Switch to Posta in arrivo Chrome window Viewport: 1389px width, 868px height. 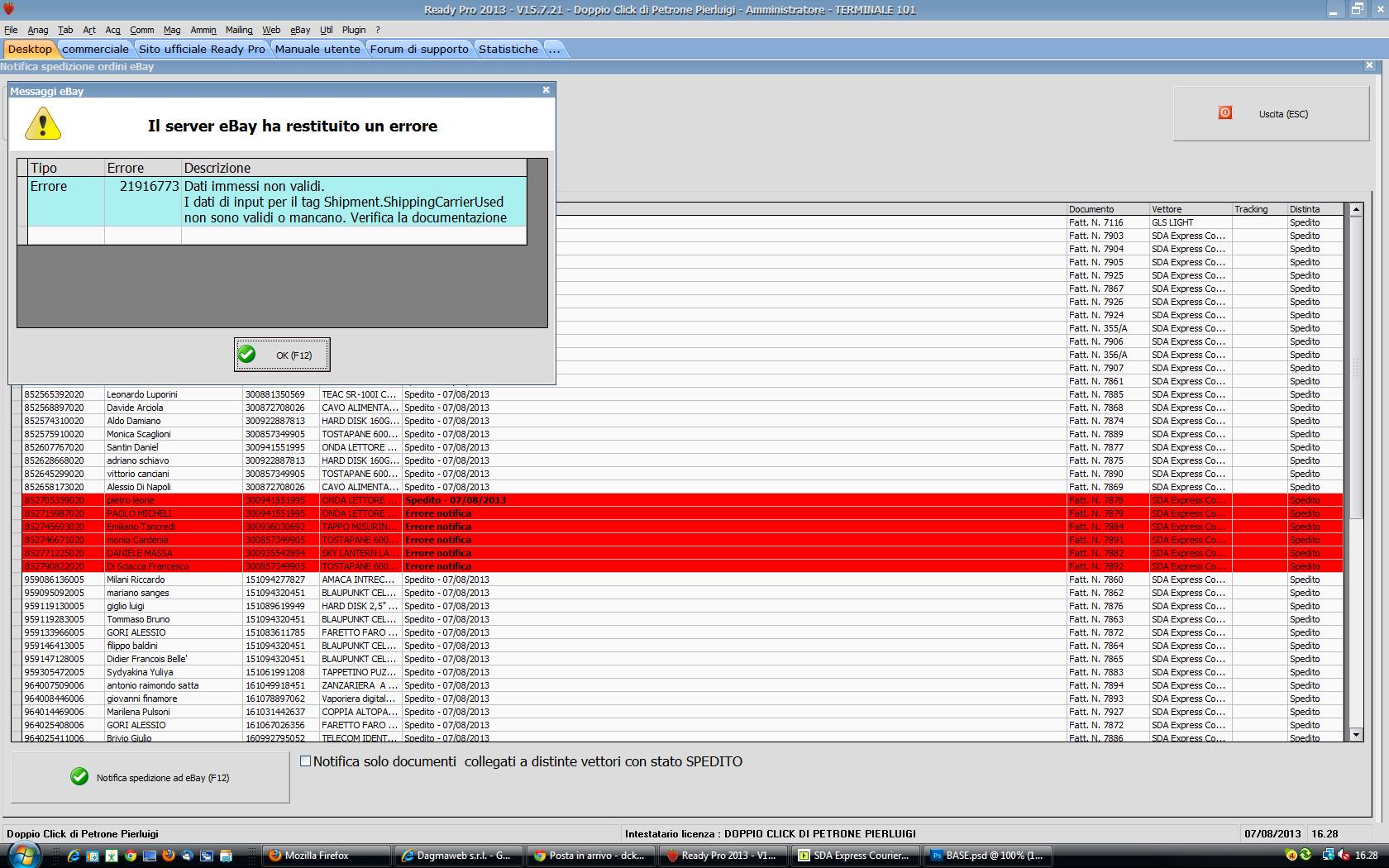[x=590, y=856]
